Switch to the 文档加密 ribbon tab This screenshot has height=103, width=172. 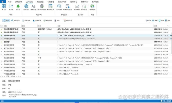(x=19, y=2)
